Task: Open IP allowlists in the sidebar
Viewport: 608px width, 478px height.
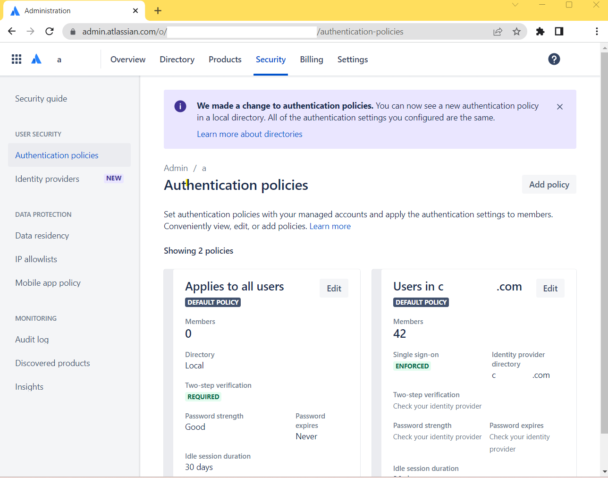Action: click(36, 259)
